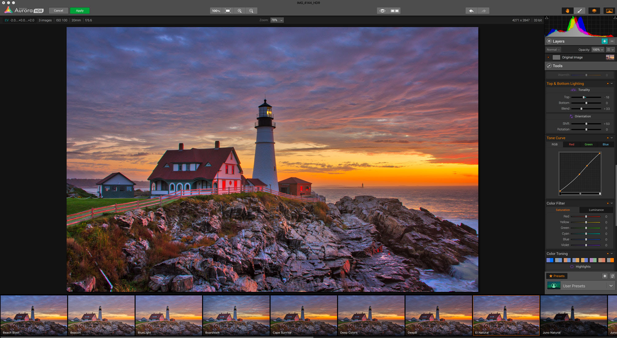
Task: Open the Zoom 78% dropdown
Action: click(277, 20)
